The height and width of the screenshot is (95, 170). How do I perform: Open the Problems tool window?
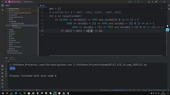tap(2, 84)
